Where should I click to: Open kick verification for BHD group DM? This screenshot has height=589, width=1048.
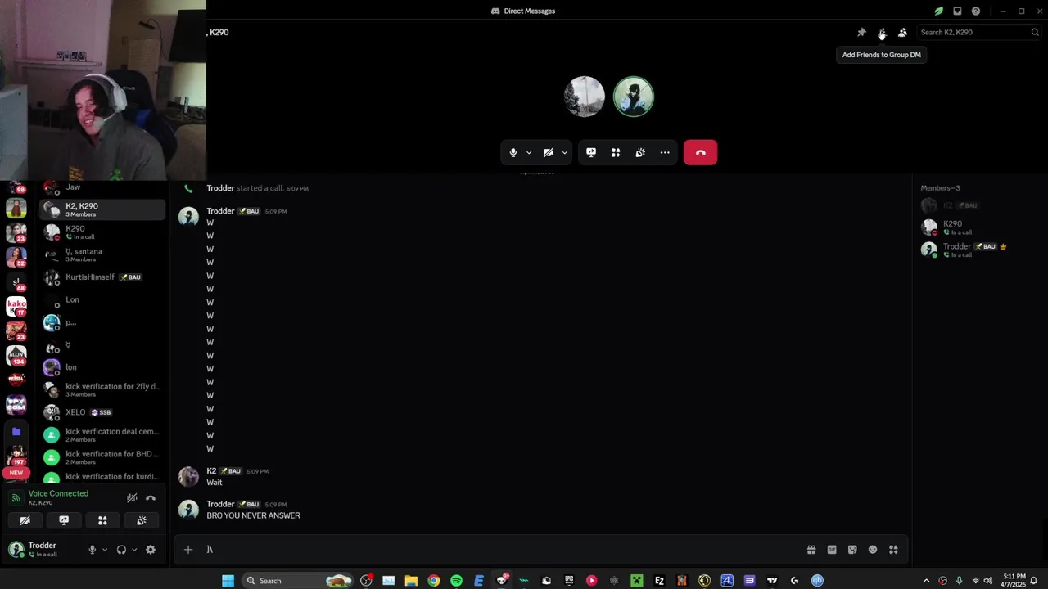coord(102,457)
